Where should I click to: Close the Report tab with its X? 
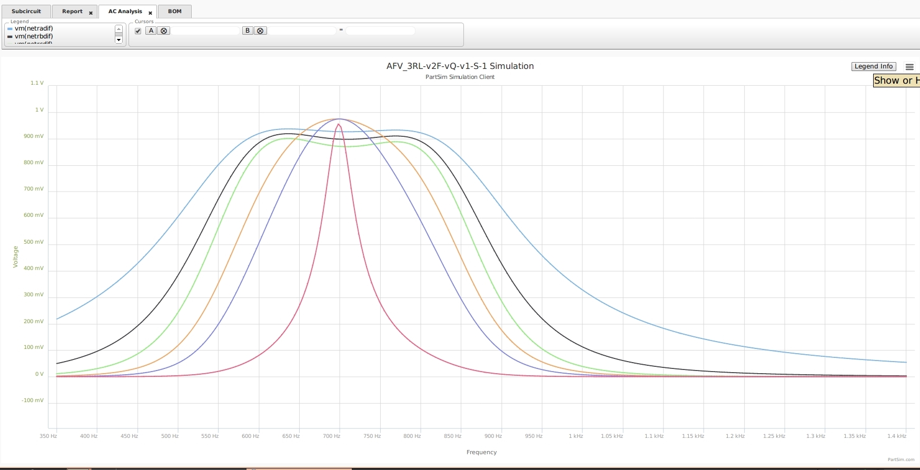point(91,13)
